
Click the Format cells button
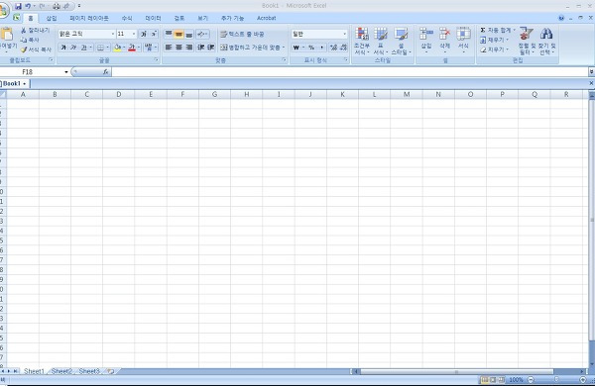[x=463, y=40]
